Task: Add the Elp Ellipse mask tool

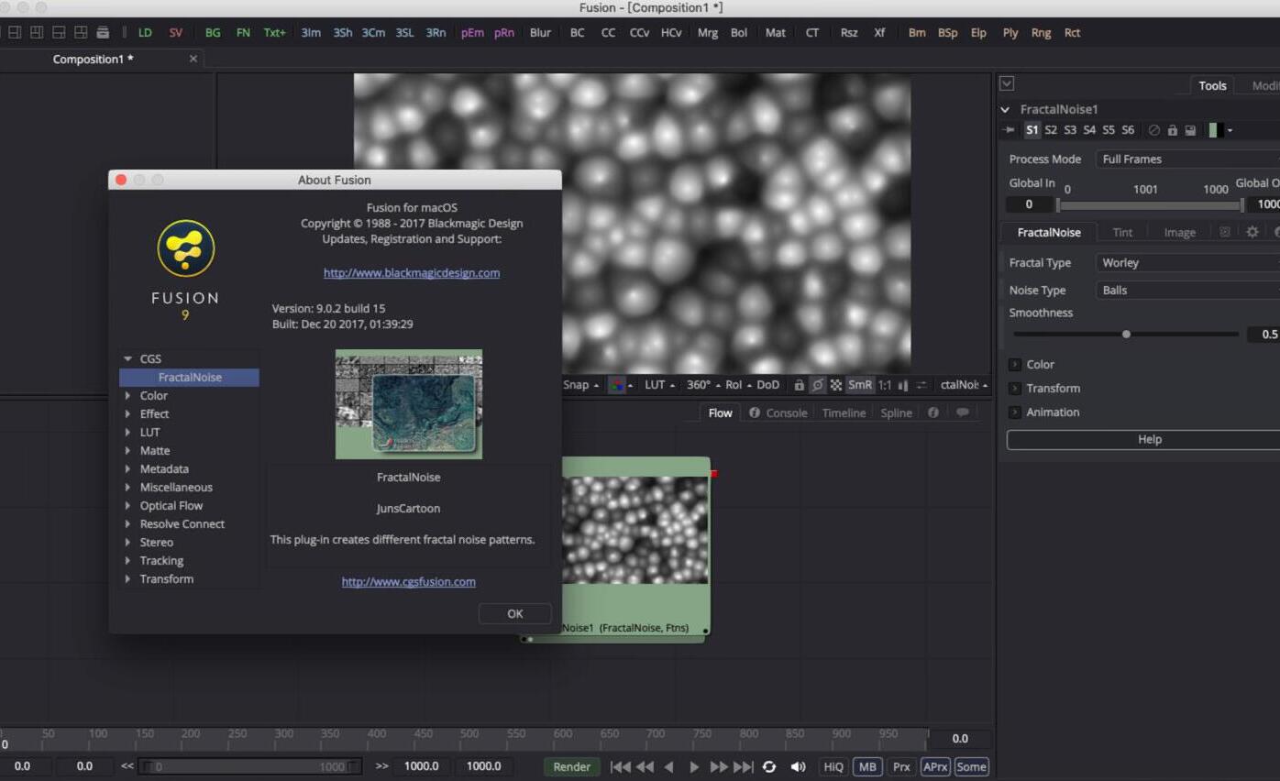Action: point(978,32)
